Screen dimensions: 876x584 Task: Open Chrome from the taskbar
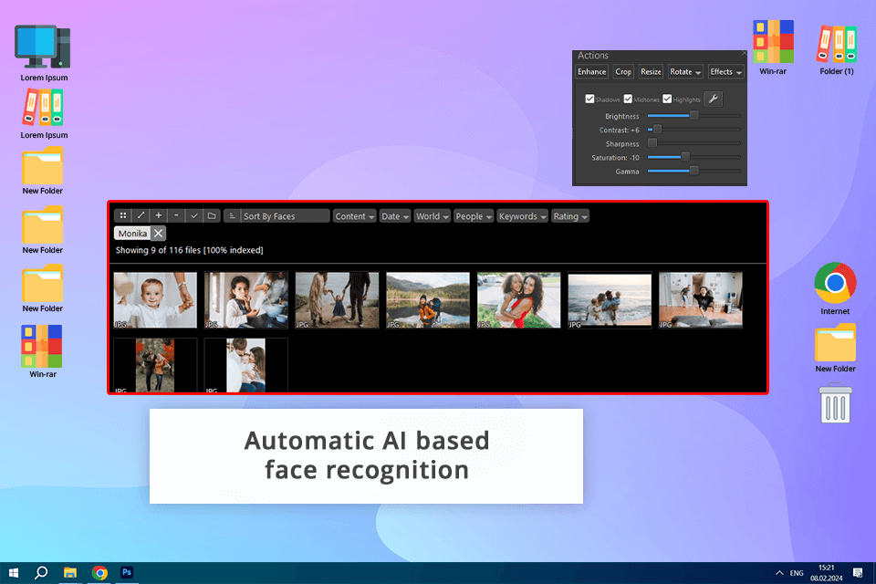point(99,573)
